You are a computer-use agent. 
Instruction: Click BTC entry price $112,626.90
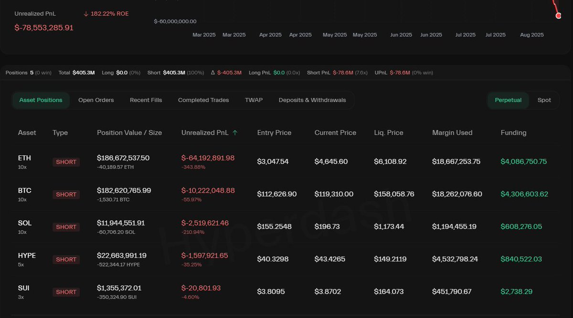click(x=277, y=194)
